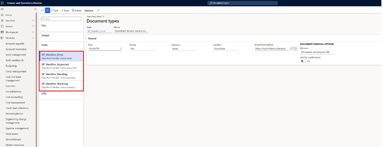Open Common module

point(10,86)
